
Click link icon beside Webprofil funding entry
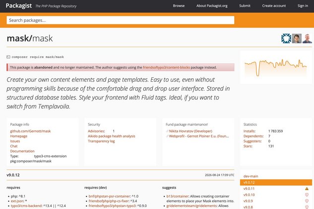[167, 136]
